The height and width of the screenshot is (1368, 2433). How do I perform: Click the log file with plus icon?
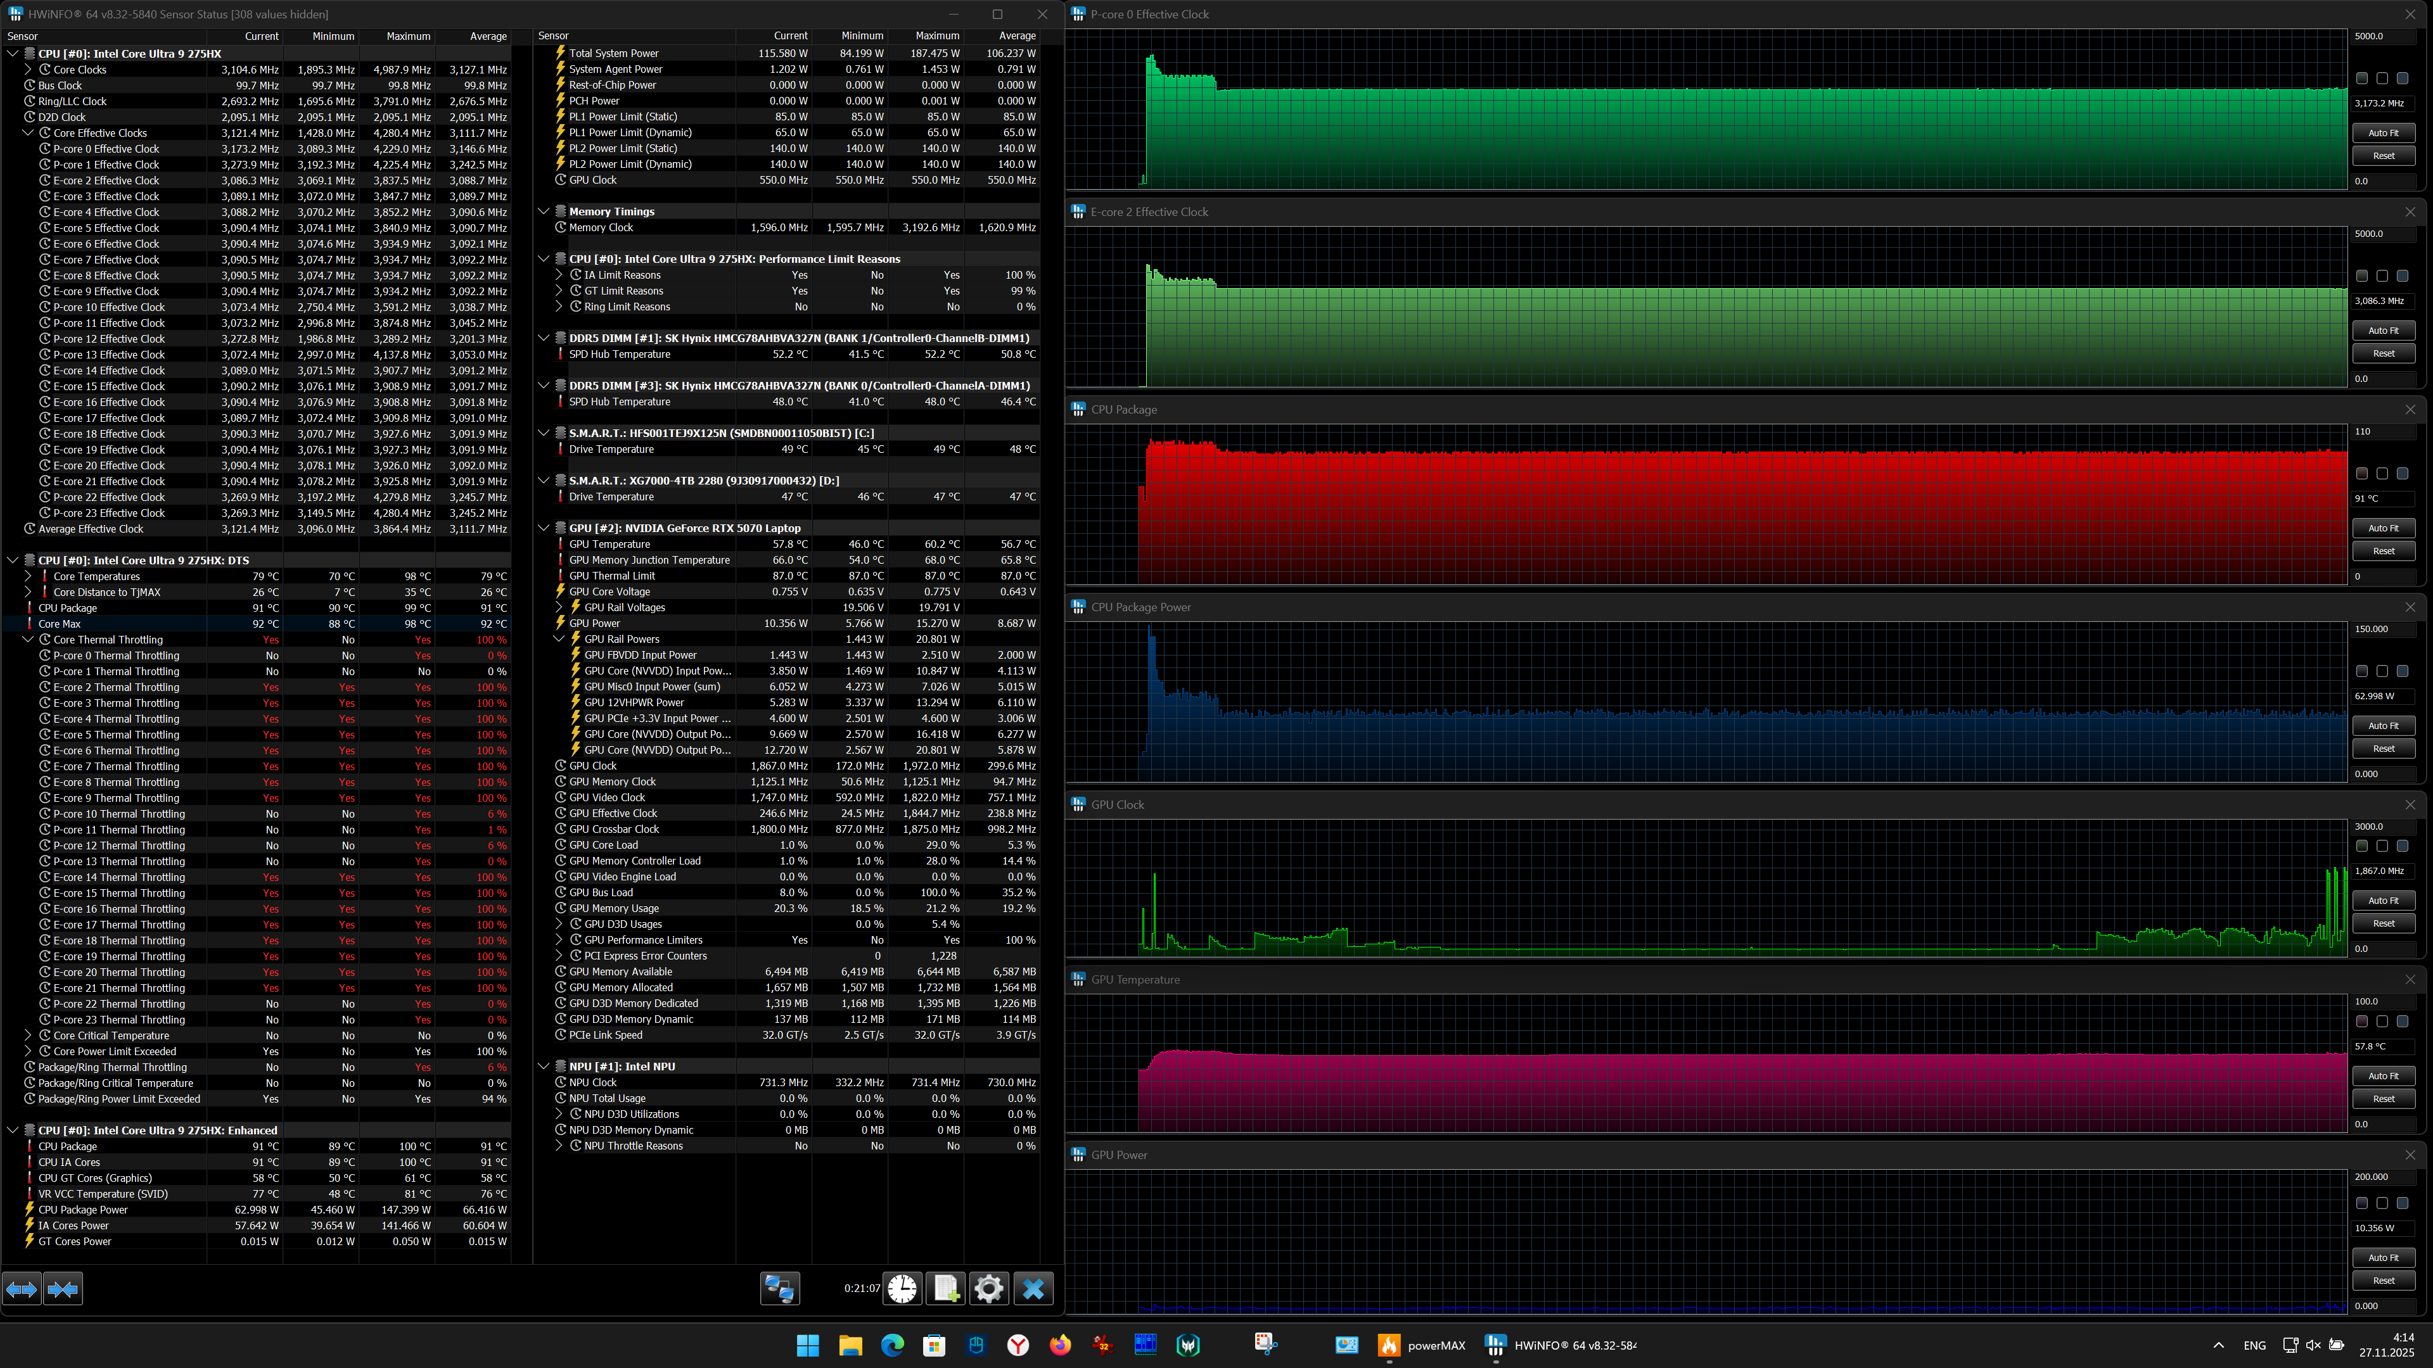(x=945, y=1289)
